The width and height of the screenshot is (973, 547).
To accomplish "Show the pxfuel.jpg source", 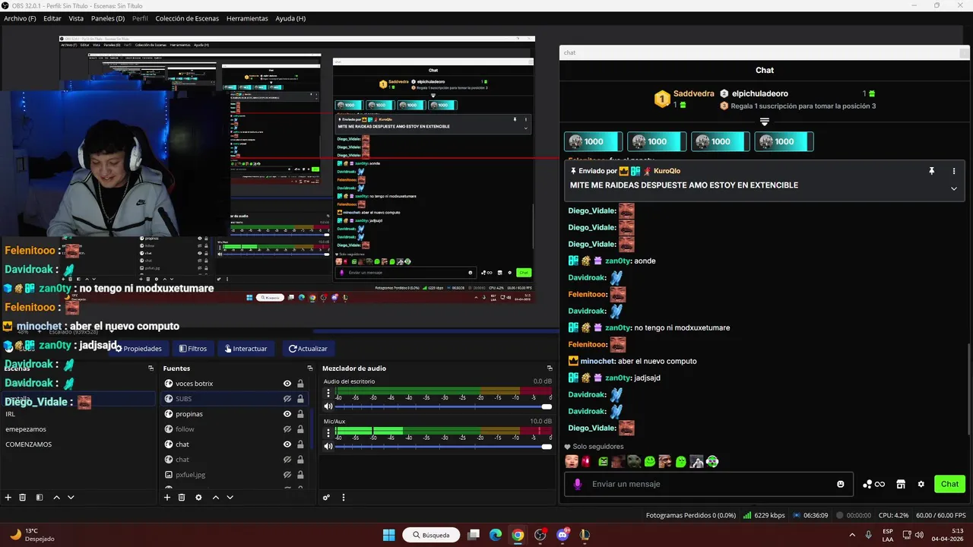I will pyautogui.click(x=287, y=475).
